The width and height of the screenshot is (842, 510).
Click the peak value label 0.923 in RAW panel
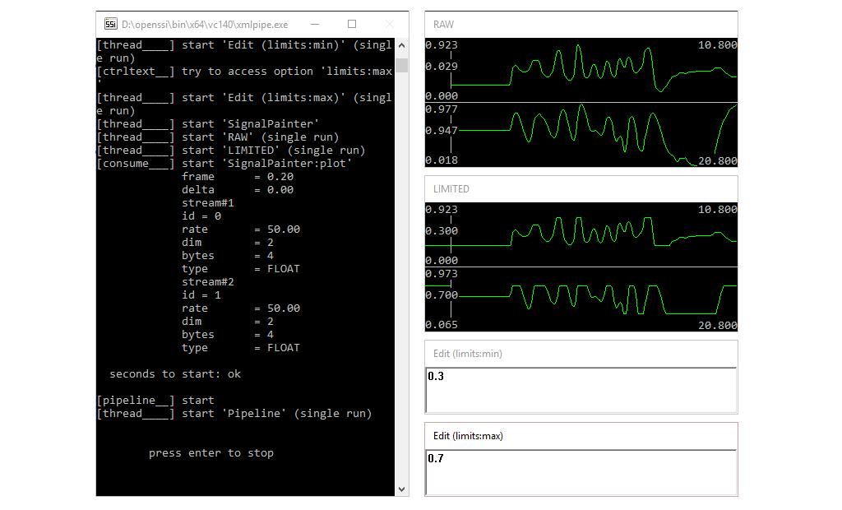pos(440,44)
